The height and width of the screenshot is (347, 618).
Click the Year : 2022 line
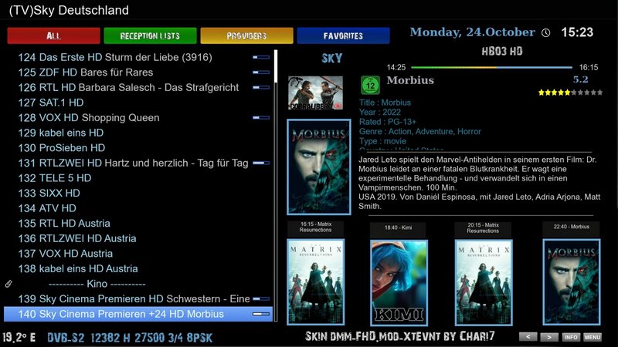pyautogui.click(x=379, y=112)
